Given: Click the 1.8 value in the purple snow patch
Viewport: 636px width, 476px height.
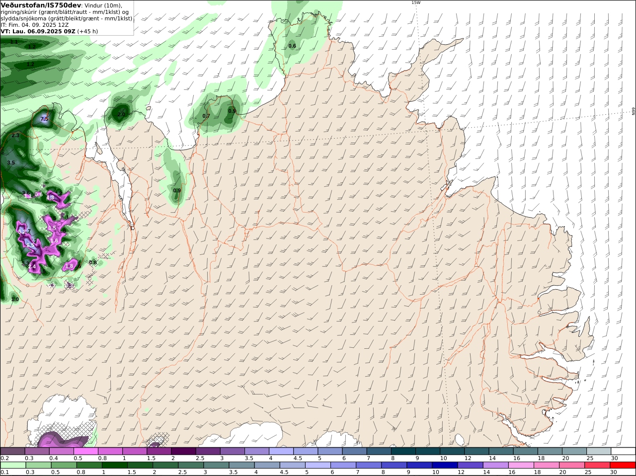Looking at the screenshot, I should tap(69, 266).
